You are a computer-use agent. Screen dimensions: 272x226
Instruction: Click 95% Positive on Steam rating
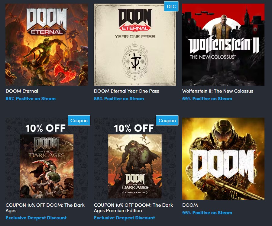tap(207, 213)
